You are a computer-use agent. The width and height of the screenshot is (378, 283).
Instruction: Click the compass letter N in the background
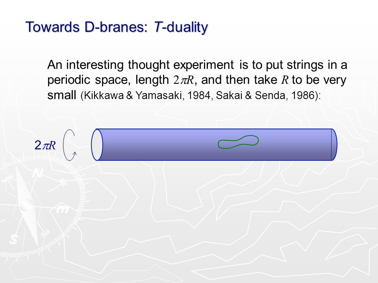38,173
